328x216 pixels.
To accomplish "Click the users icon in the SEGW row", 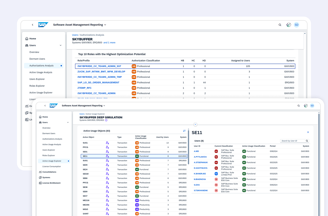I will pyautogui.click(x=107, y=174).
